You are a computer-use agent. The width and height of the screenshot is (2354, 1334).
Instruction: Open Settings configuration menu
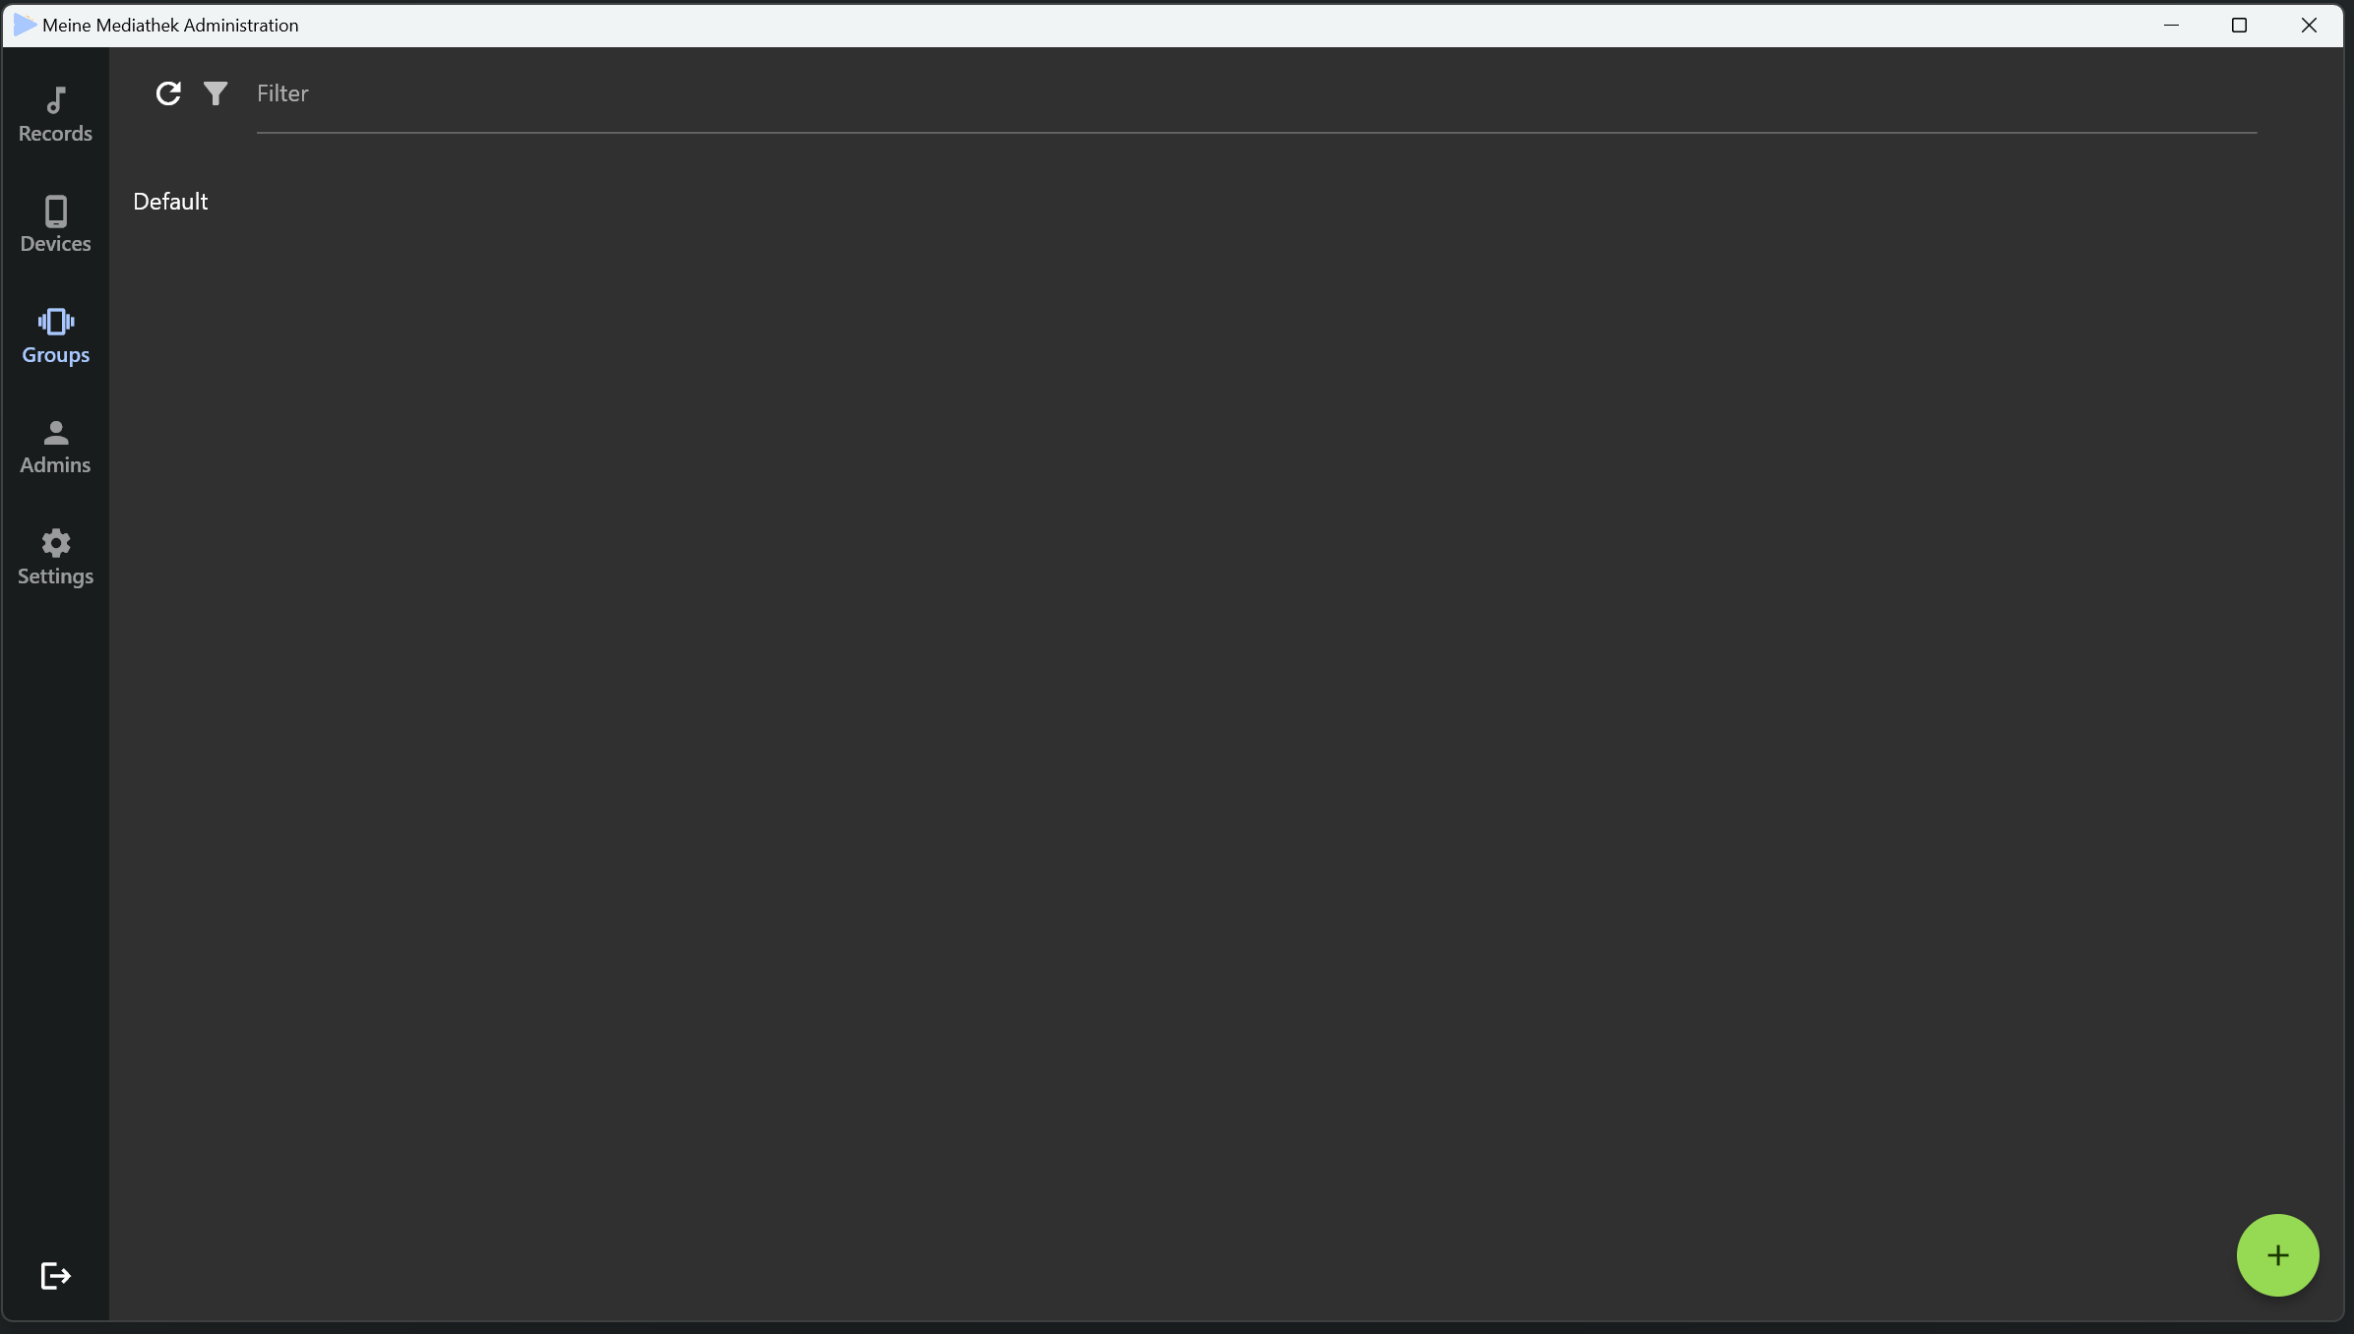(x=55, y=556)
